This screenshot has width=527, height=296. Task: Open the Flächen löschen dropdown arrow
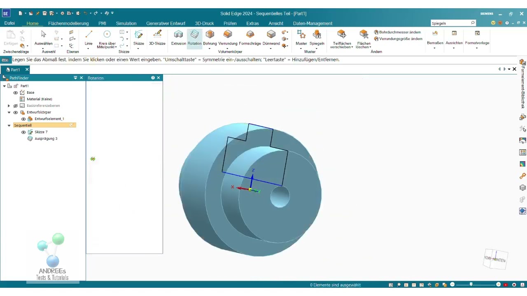[370, 47]
